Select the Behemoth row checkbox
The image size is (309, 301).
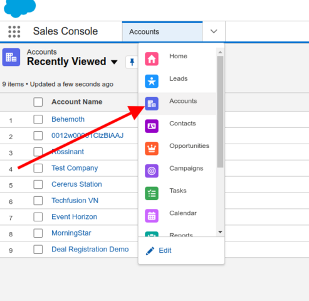pyautogui.click(x=38, y=119)
